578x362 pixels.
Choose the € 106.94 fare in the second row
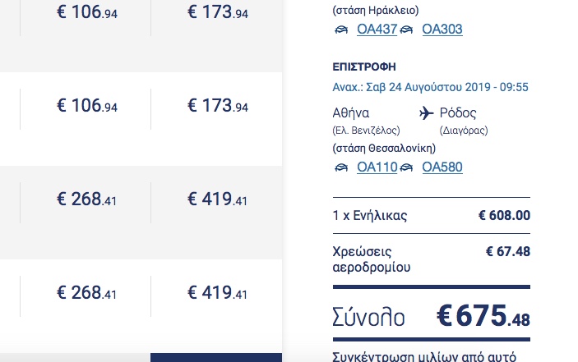[87, 106]
